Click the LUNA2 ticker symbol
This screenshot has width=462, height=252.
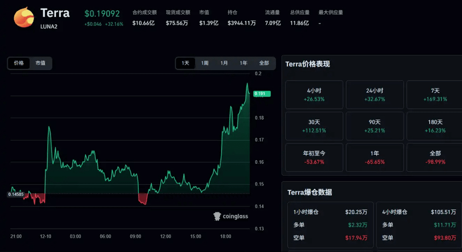[49, 27]
